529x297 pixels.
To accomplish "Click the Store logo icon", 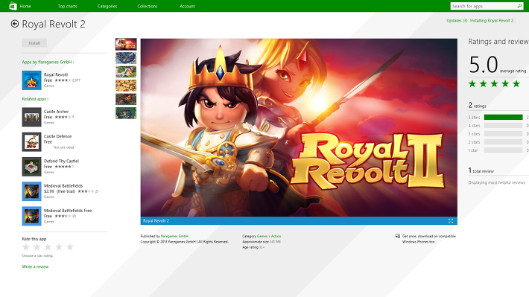I will click(x=13, y=6).
